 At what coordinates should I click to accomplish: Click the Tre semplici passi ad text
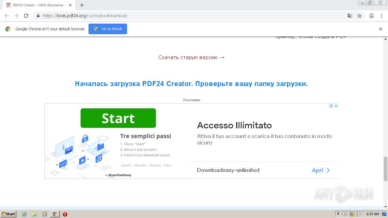point(145,136)
